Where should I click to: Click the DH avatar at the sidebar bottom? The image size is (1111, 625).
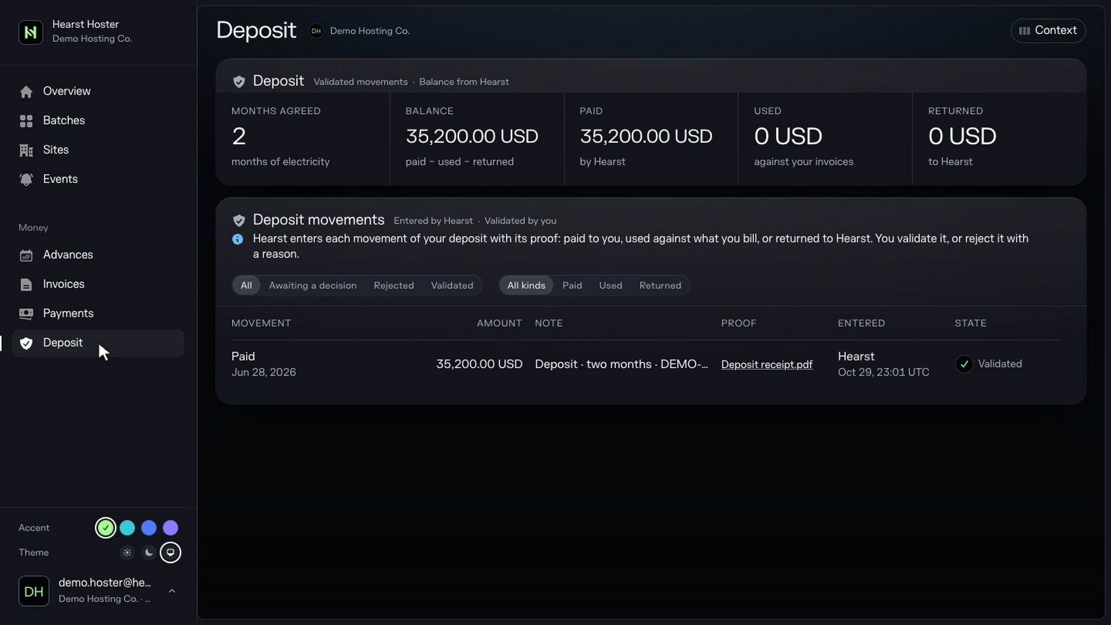[34, 591]
